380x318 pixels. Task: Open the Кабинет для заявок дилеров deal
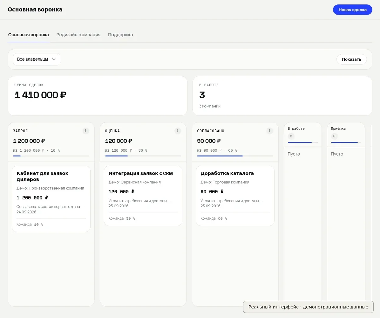click(x=51, y=199)
